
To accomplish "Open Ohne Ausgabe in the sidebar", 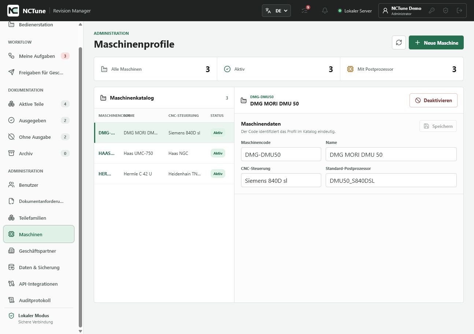I will point(39,137).
